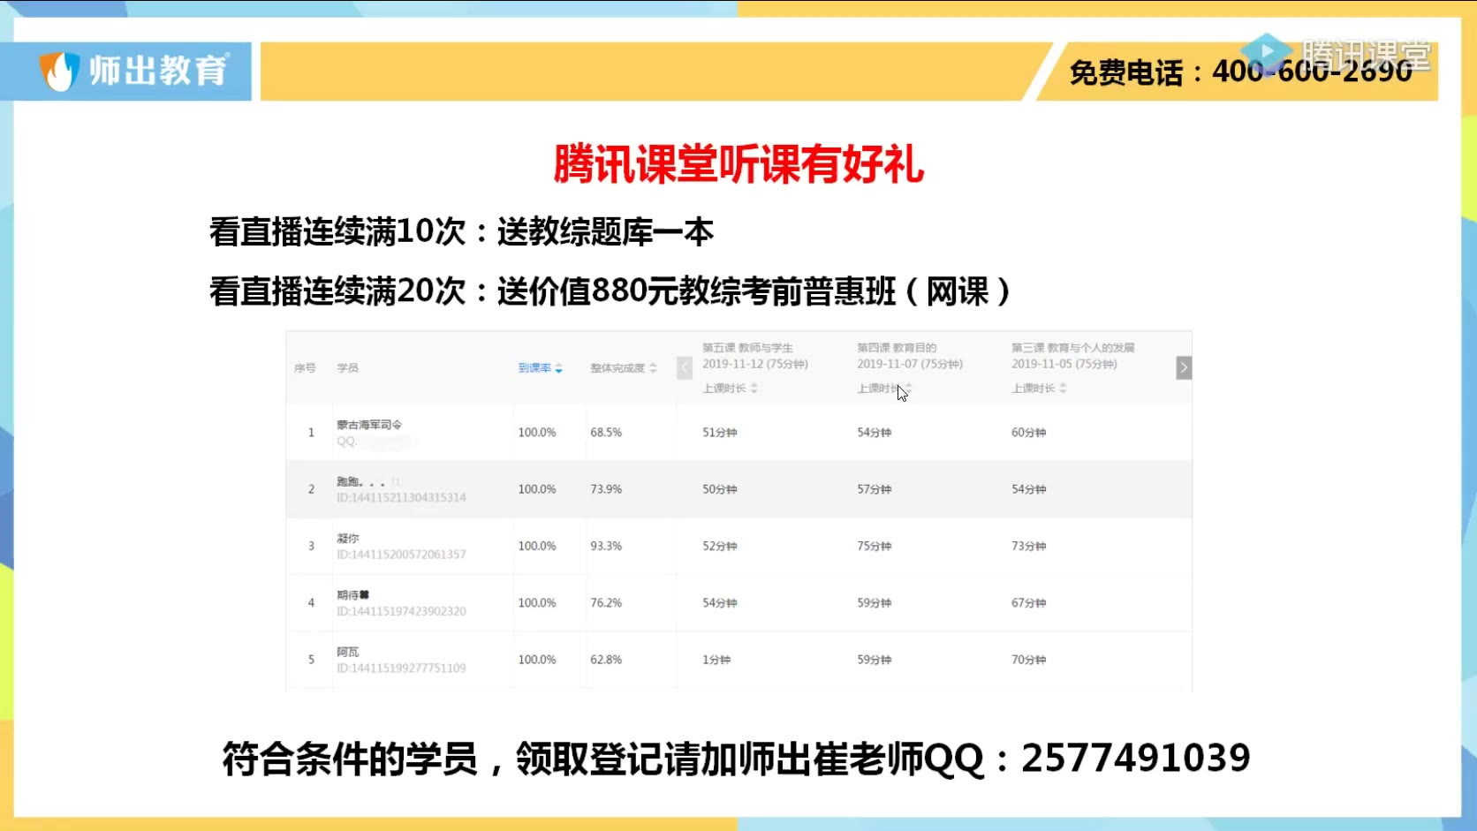Open student 凝你 in row 3
1477x831 pixels.
[348, 539]
